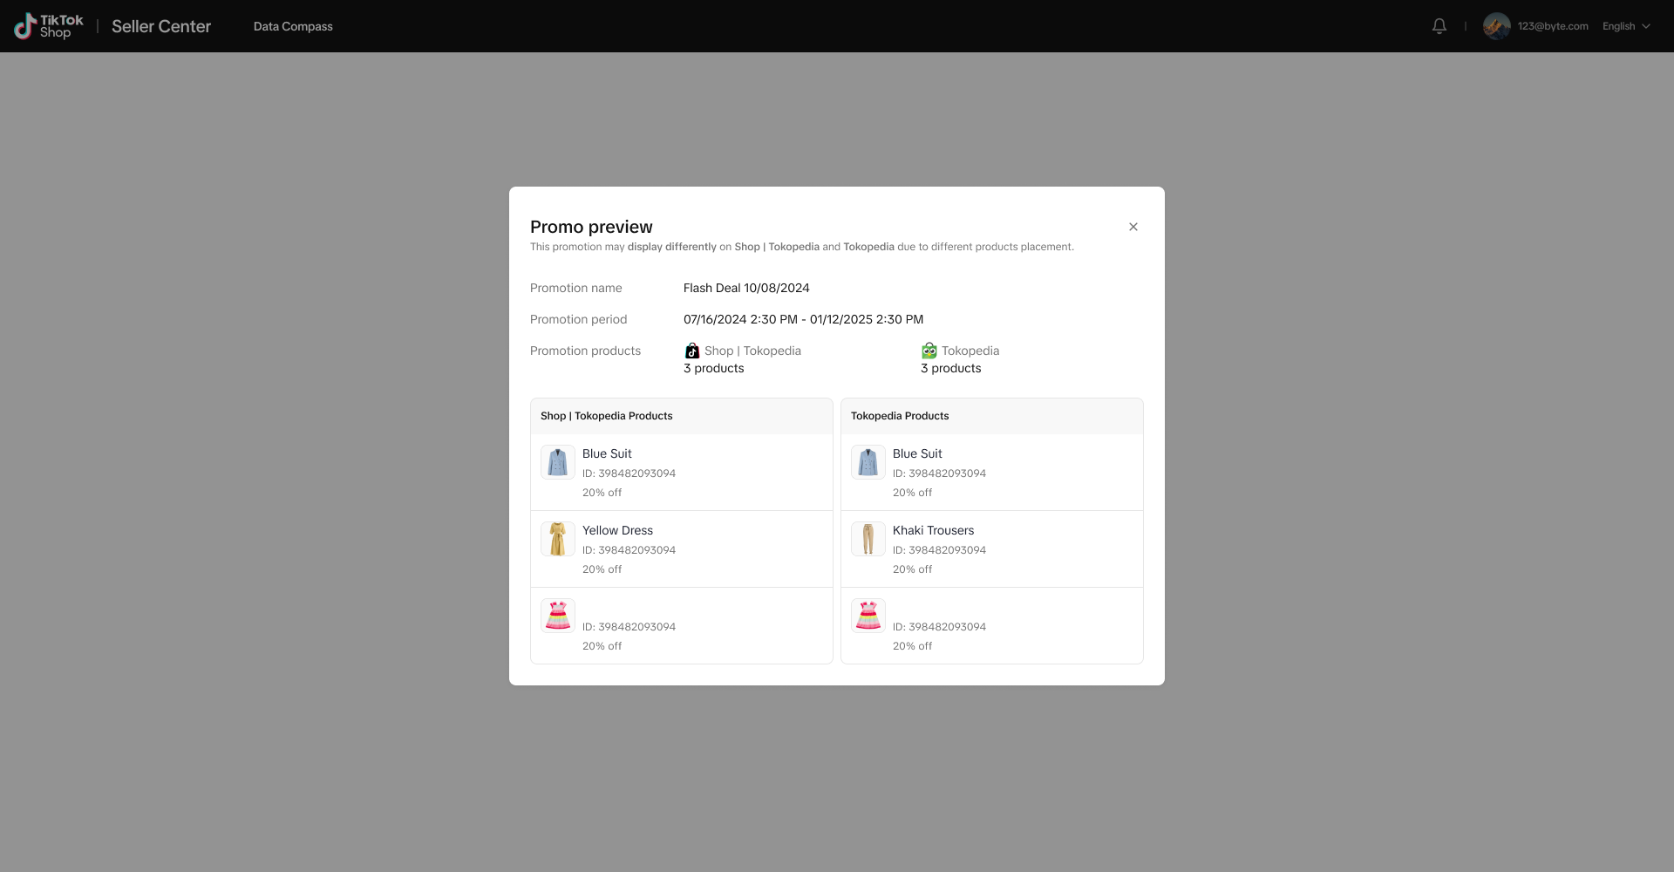
Task: Select Blue Suit thumbnail in Shop | Tokopedia Products
Action: (558, 462)
